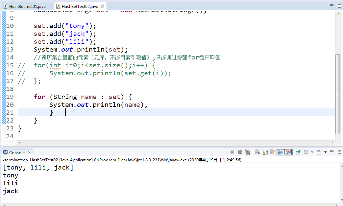
Task: Terminate the running application
Action: [233, 152]
